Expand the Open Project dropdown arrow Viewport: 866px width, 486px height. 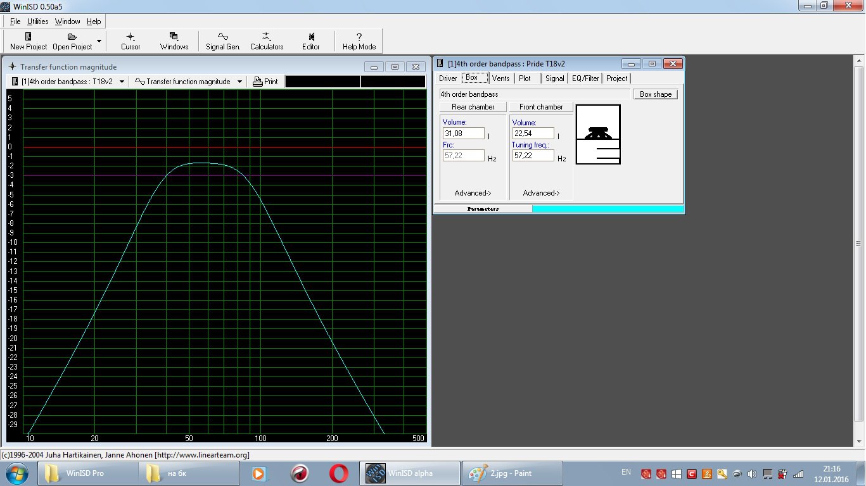tap(99, 41)
